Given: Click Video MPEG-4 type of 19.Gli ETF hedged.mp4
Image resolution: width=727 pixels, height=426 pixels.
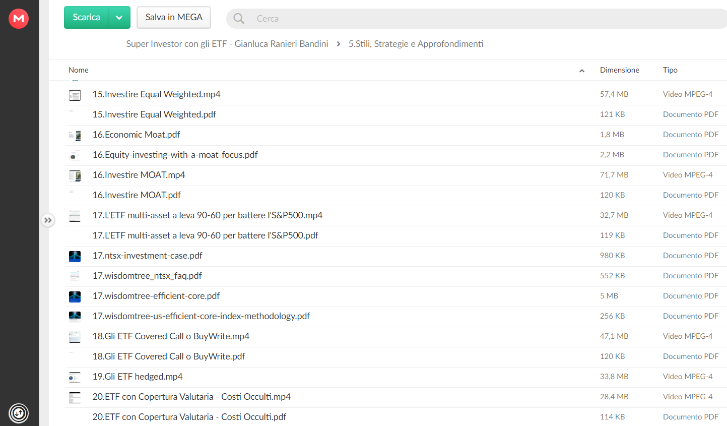Looking at the screenshot, I should [x=688, y=377].
